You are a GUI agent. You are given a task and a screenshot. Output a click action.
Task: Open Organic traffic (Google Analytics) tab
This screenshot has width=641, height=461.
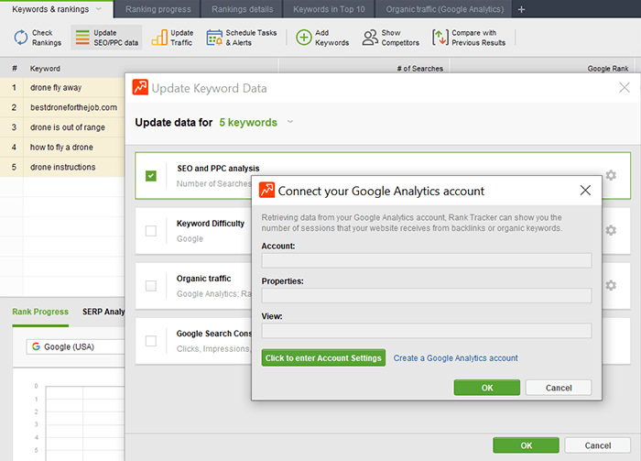(444, 9)
